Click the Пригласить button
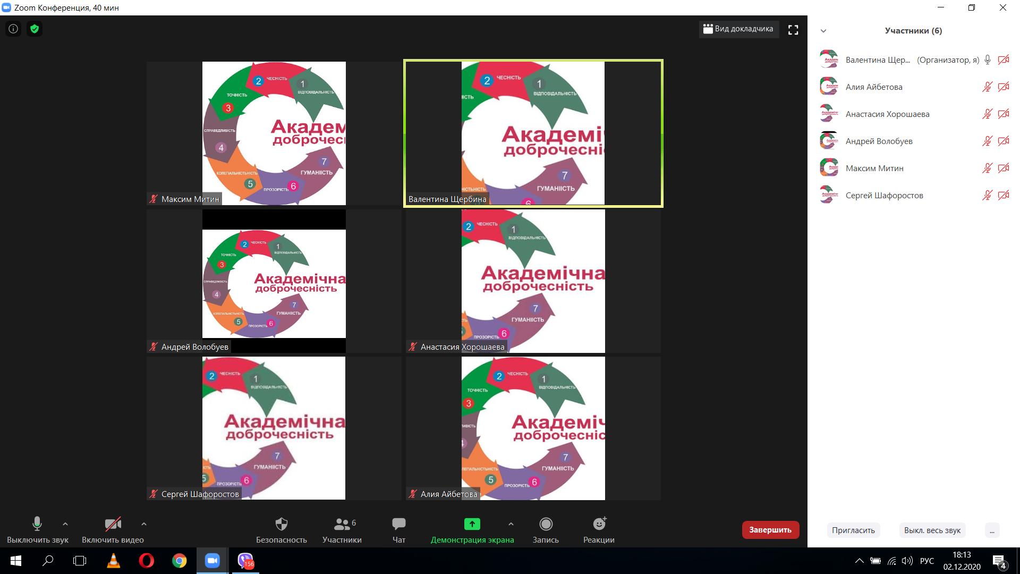The width and height of the screenshot is (1020, 574). pyautogui.click(x=853, y=530)
